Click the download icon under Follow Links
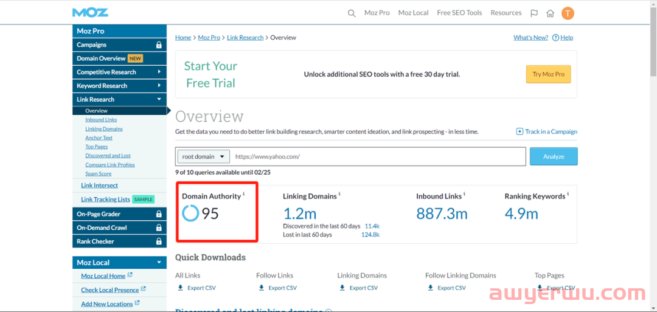The width and height of the screenshot is (657, 312). (x=262, y=288)
